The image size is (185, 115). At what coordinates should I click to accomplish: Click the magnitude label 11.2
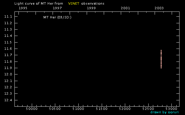tap(8, 23)
